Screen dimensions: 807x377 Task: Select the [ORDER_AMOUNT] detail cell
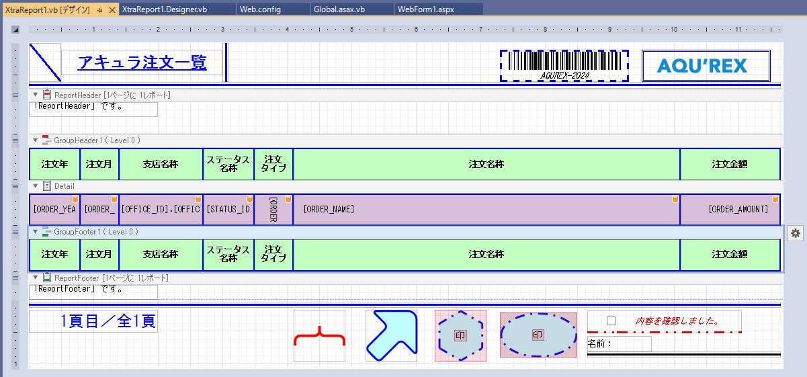(x=730, y=210)
